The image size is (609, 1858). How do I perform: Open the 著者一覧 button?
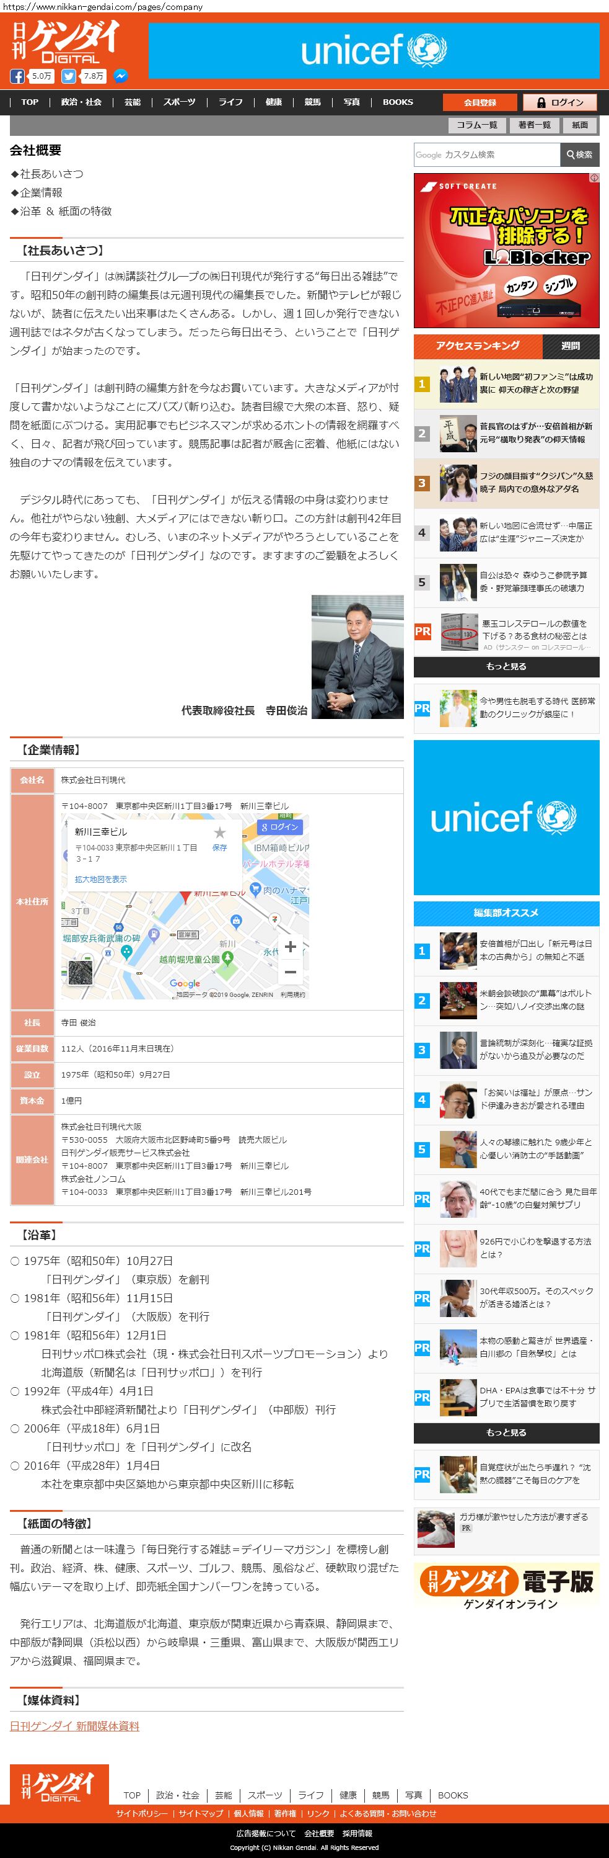point(535,125)
